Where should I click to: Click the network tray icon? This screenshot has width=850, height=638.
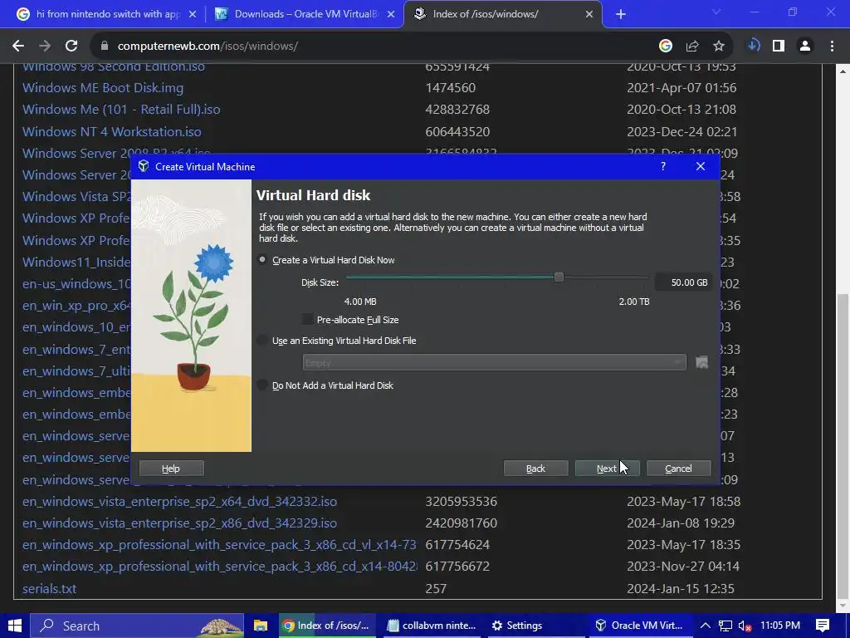[x=725, y=626]
